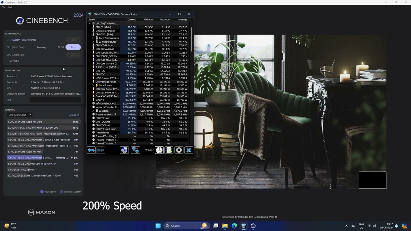This screenshot has height=231, width=411.
Task: Click the HWiNFO vertical scrollbar
Action: coord(192,40)
